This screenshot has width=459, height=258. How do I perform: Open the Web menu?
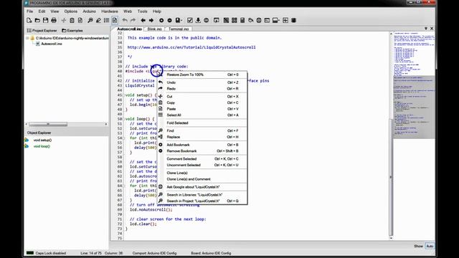coord(128,11)
